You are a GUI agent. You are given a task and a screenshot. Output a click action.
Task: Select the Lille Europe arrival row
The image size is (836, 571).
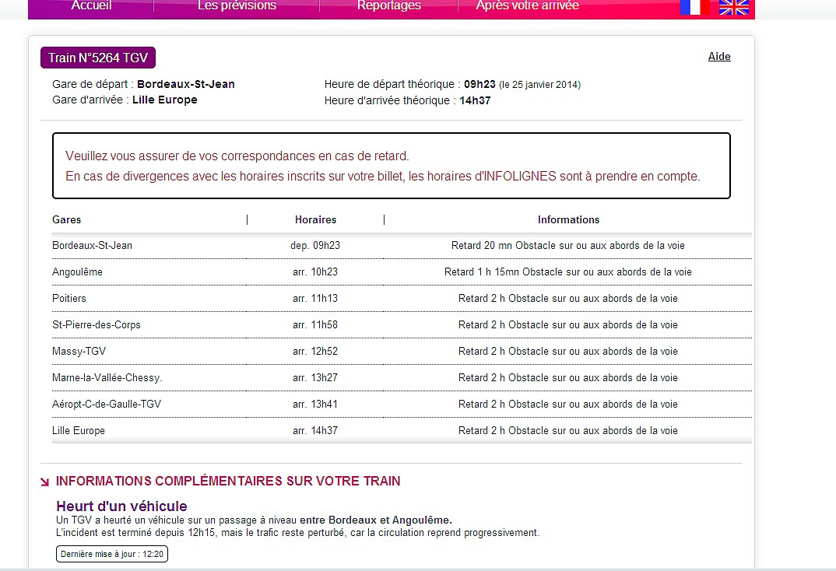79,431
